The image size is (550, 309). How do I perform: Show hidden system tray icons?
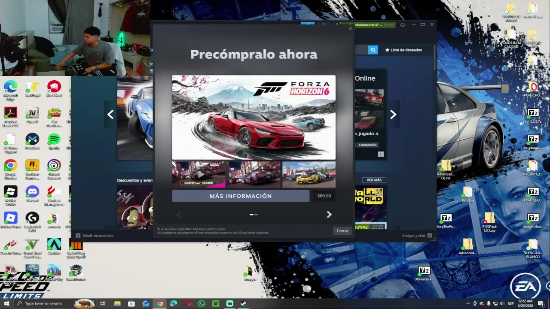467,303
